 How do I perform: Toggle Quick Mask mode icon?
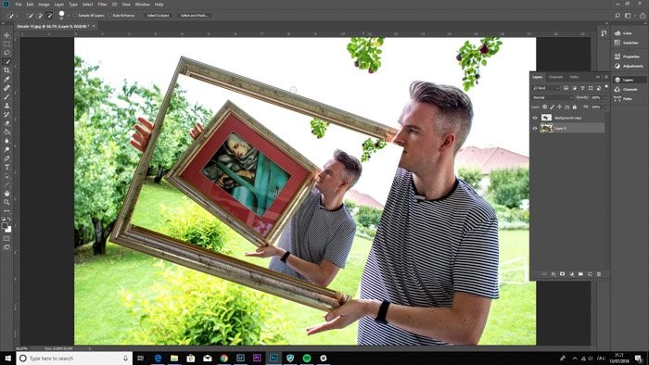[x=6, y=238]
